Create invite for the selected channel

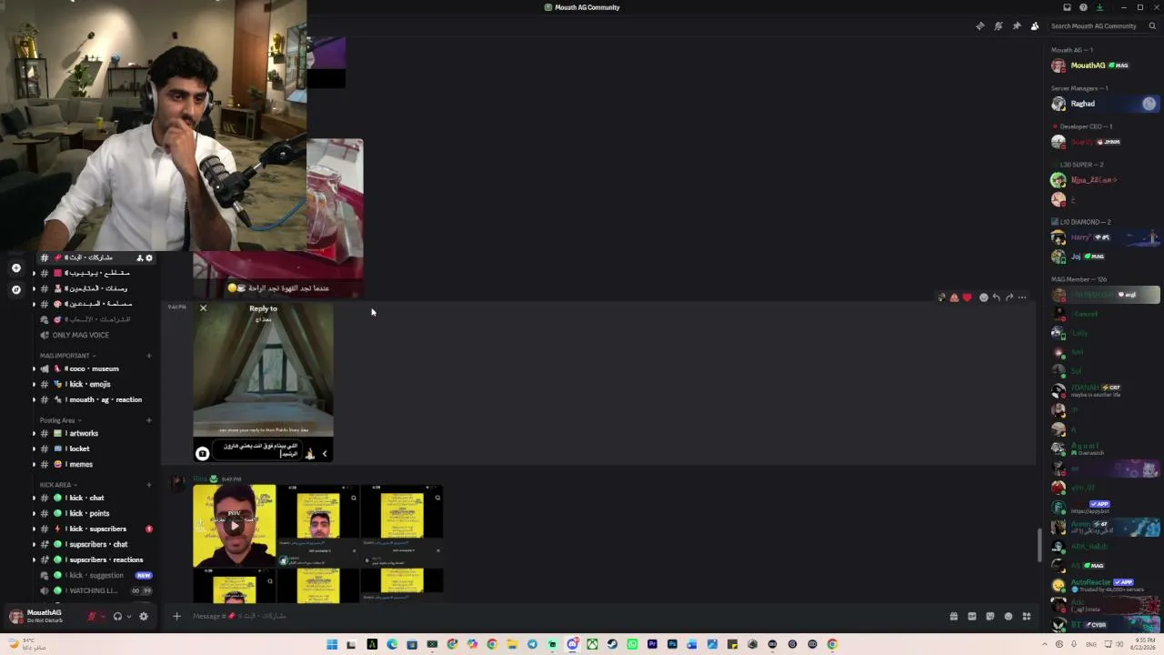[x=139, y=257]
